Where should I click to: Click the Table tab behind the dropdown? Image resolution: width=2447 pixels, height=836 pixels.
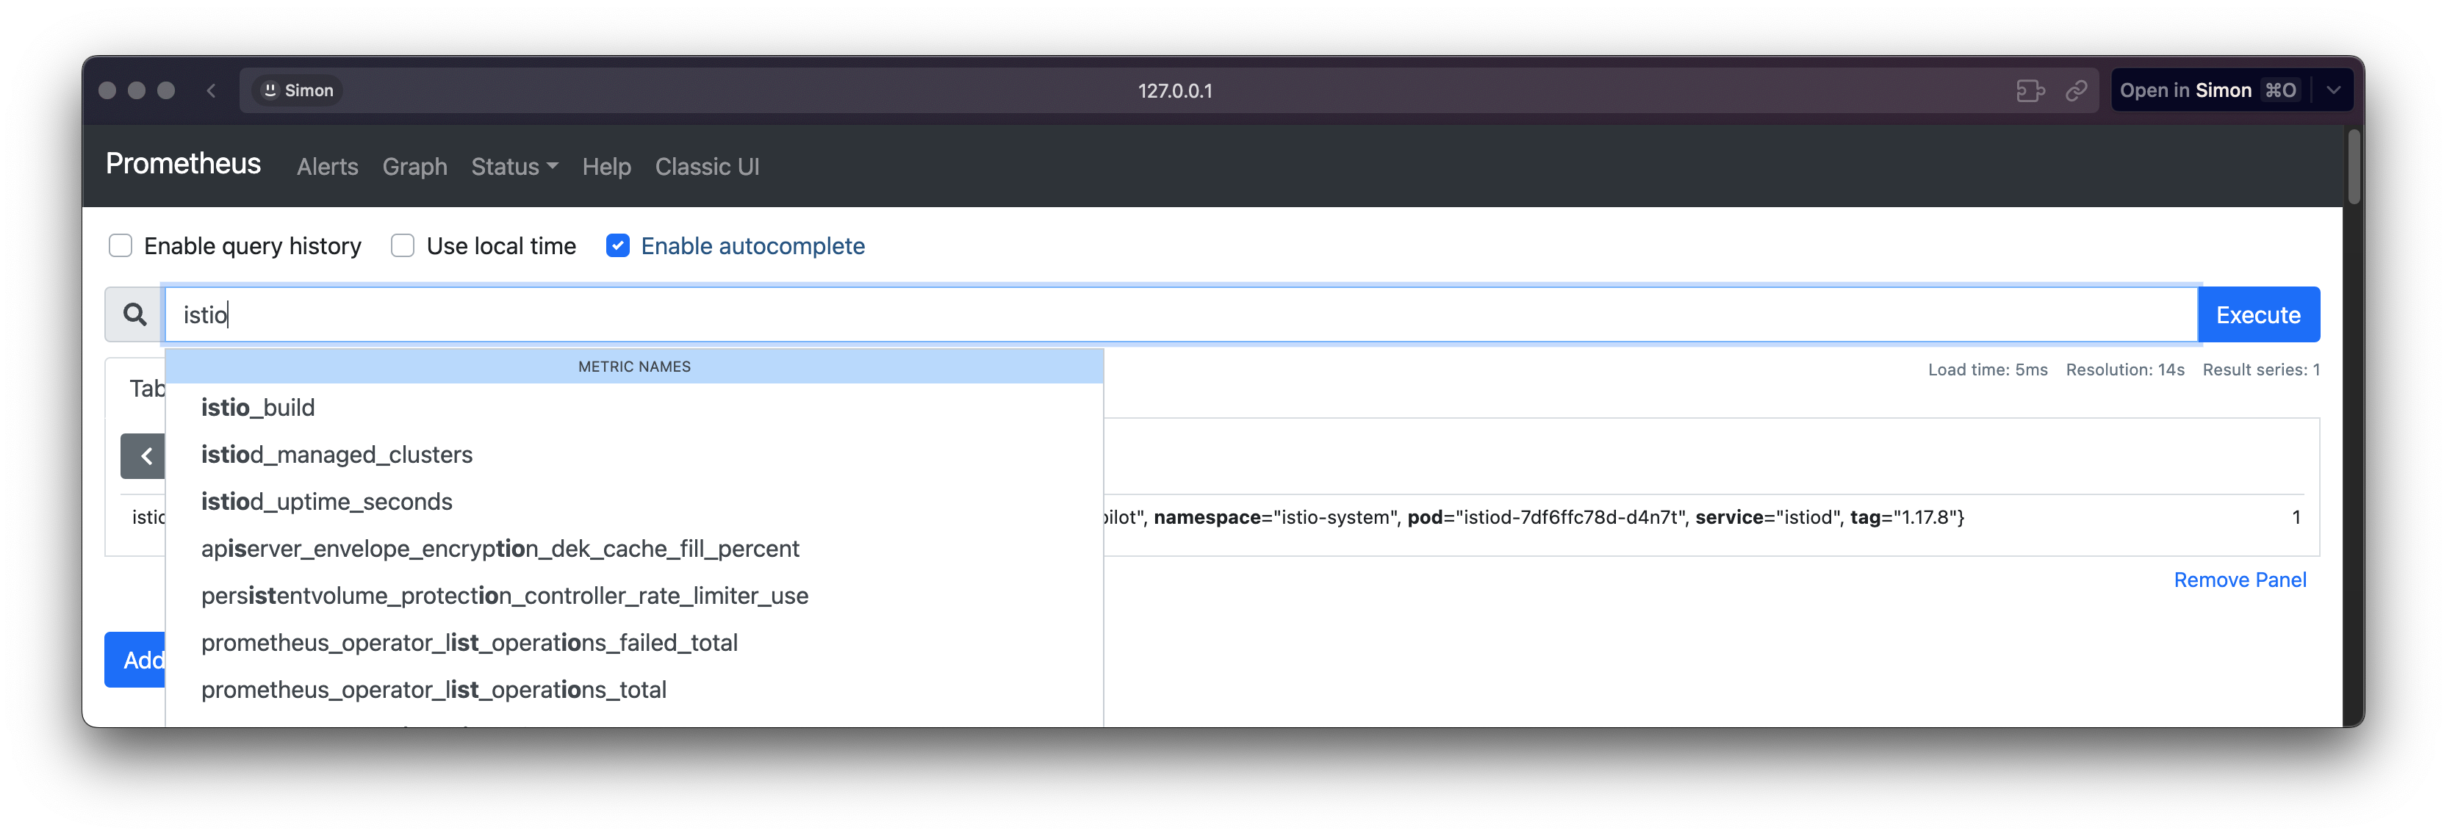pyautogui.click(x=147, y=388)
